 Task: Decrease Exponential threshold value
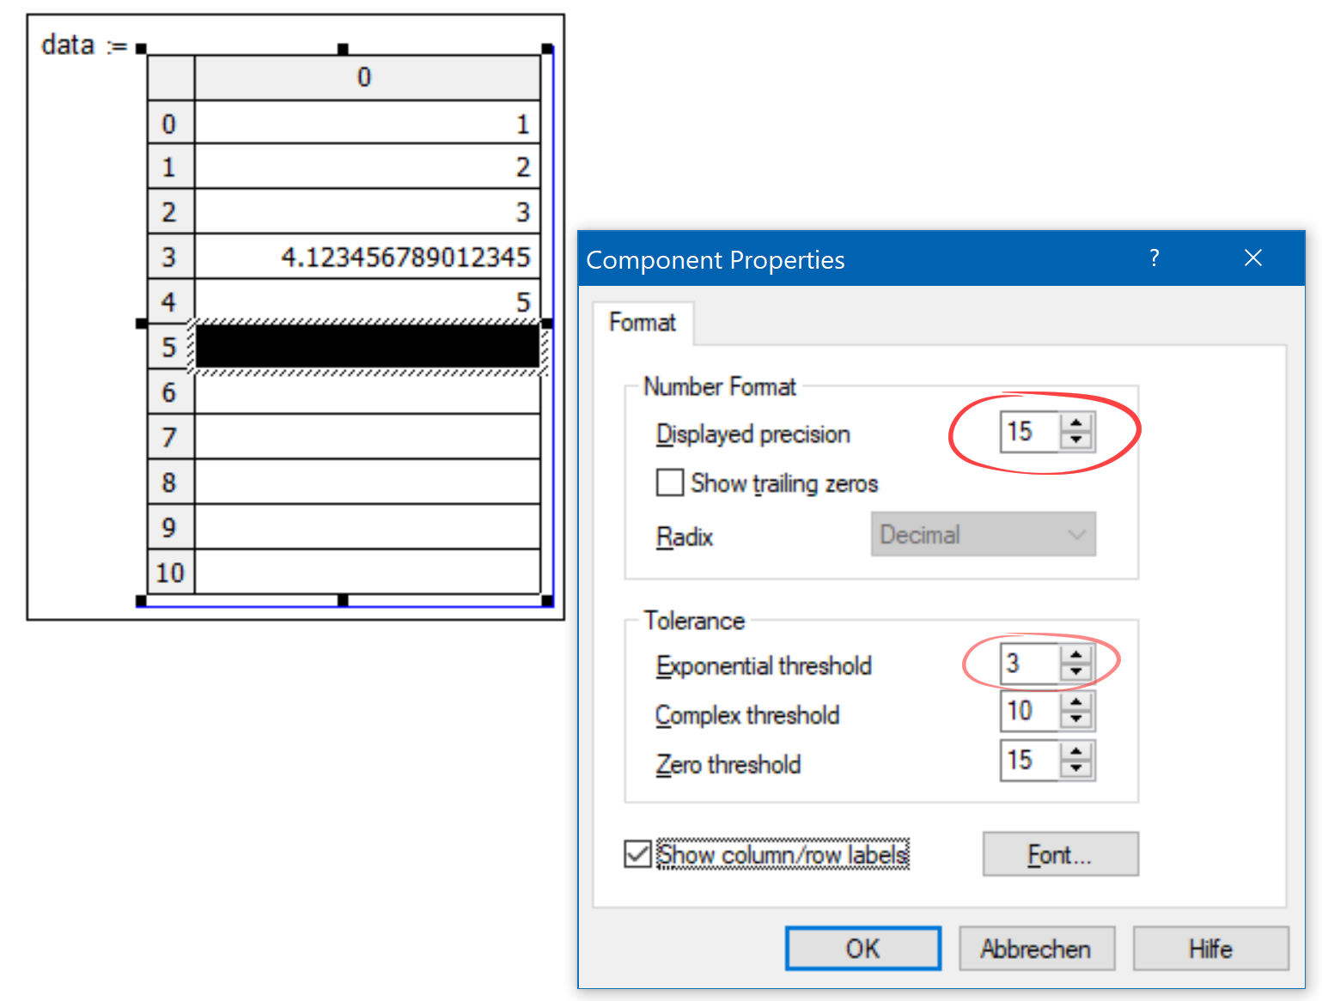(x=1076, y=672)
